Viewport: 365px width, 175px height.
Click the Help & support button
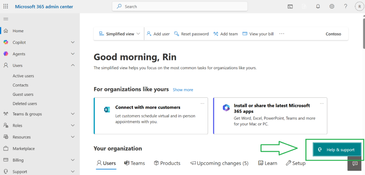[x=337, y=150]
